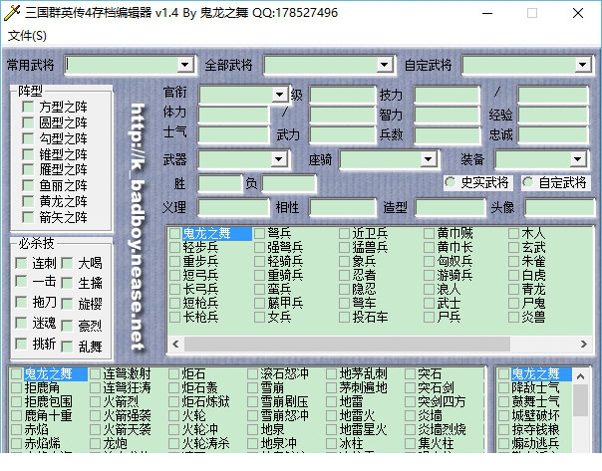Check the 近卫兵 troop type
The image size is (602, 471).
click(345, 233)
